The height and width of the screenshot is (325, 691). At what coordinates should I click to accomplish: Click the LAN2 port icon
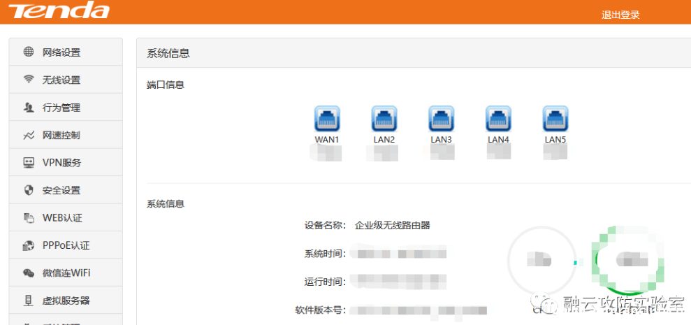coord(384,119)
